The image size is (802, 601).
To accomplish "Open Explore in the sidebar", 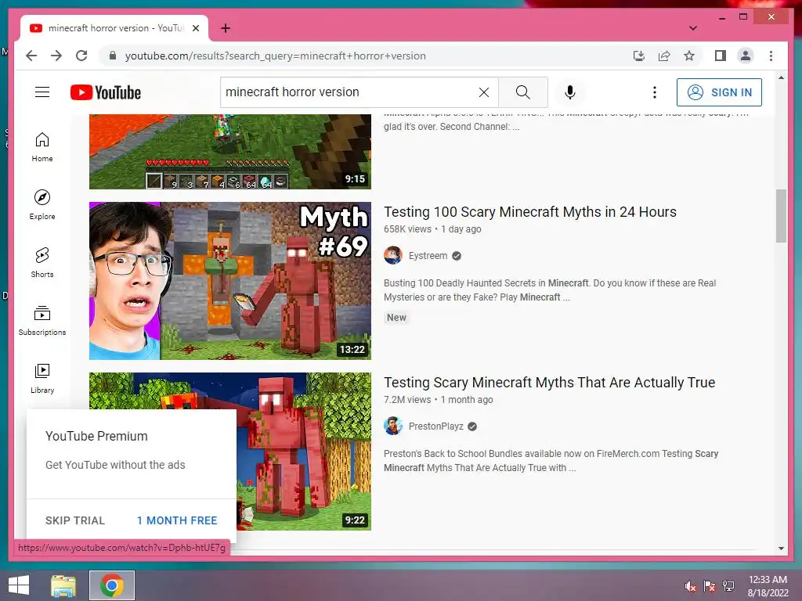I will (42, 205).
